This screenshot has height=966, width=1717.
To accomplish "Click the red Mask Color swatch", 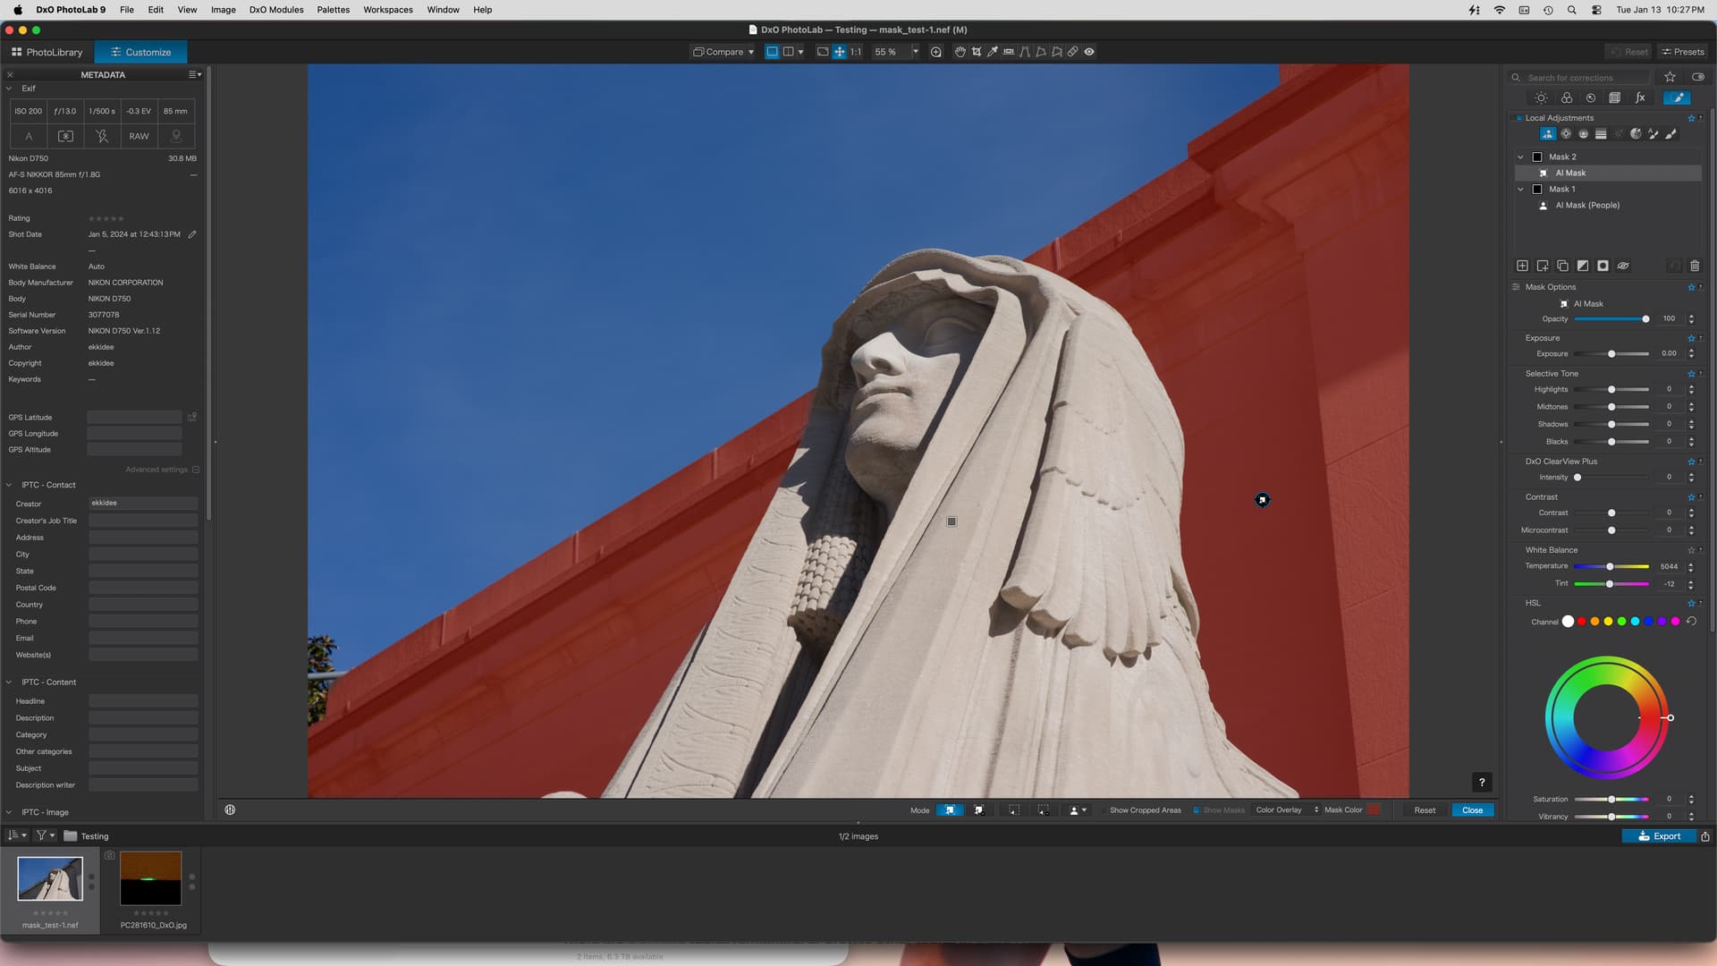I will click(1374, 810).
